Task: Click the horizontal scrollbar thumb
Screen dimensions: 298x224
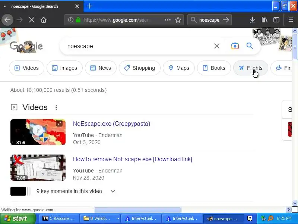Action: pos(138,210)
